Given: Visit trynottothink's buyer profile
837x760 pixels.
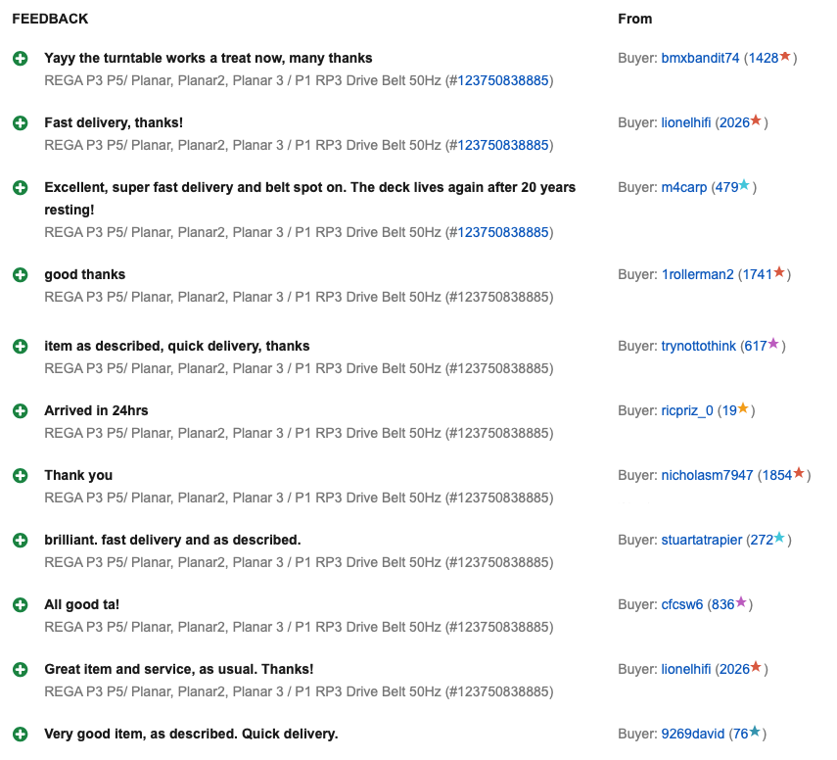Looking at the screenshot, I should 699,346.
